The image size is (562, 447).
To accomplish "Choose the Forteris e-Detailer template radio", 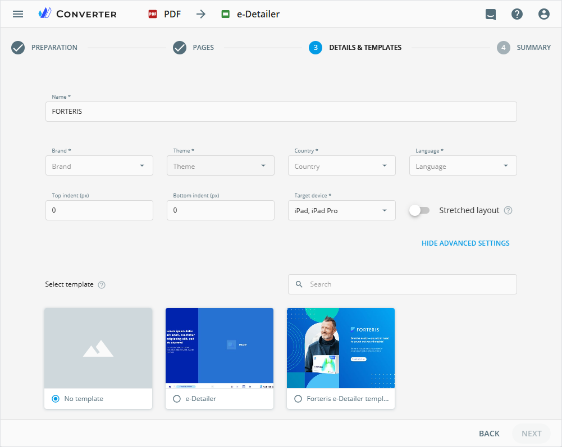I will tap(298, 399).
